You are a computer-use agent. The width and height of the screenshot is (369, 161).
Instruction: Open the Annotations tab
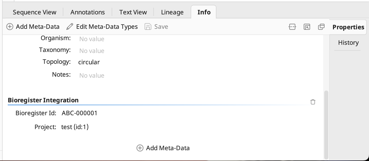pyautogui.click(x=87, y=12)
